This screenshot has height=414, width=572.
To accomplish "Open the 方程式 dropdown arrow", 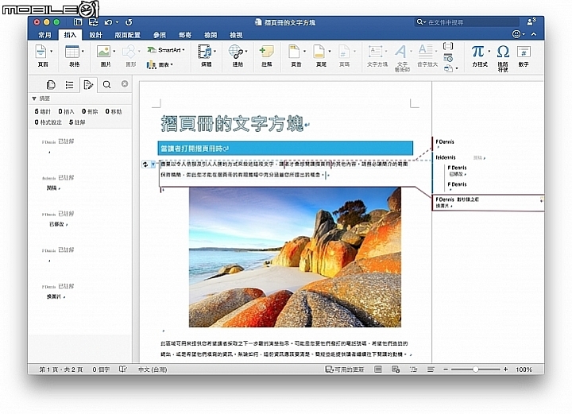I will (x=489, y=52).
